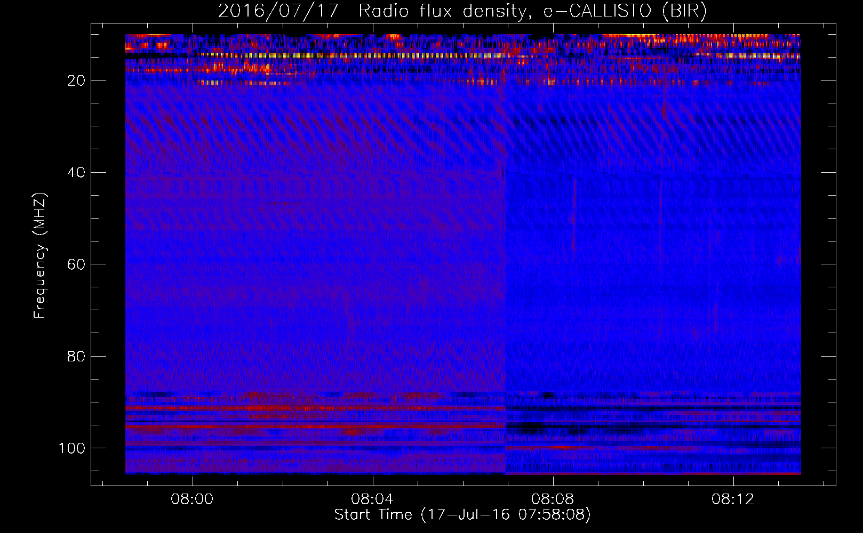Select the 'Frequency (MHZ)' y-axis label
Screen dimensions: 863x533
tap(40, 255)
